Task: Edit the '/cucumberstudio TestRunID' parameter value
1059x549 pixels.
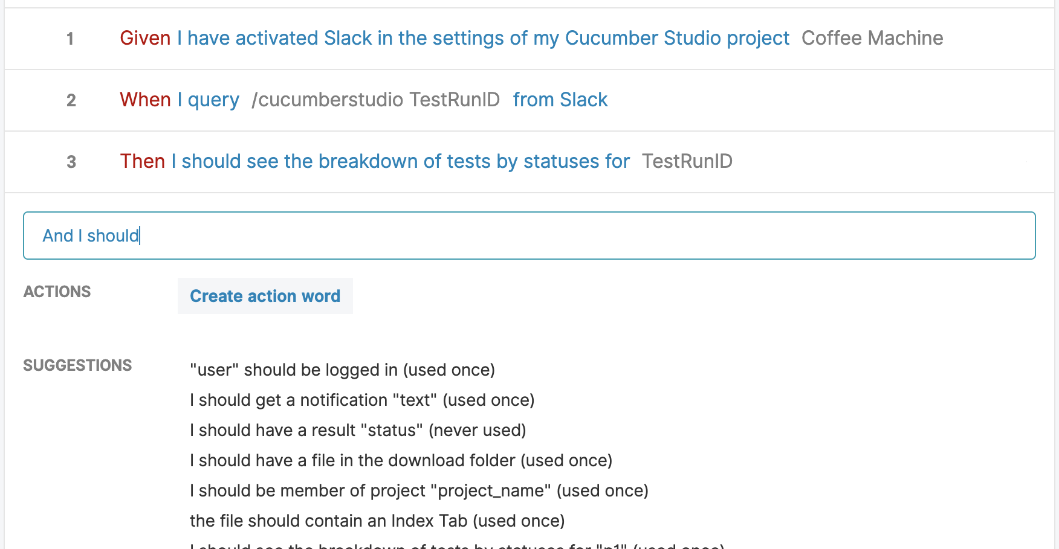Action: (376, 100)
